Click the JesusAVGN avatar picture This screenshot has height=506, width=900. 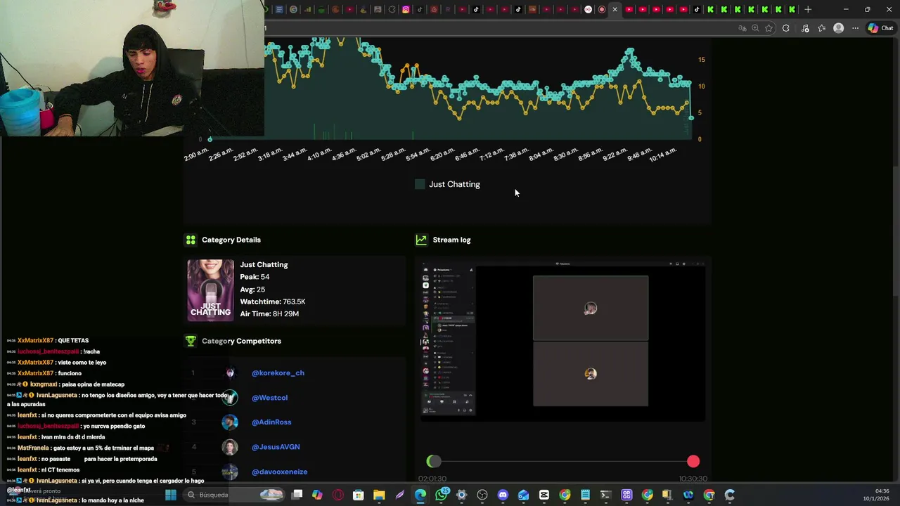click(230, 447)
